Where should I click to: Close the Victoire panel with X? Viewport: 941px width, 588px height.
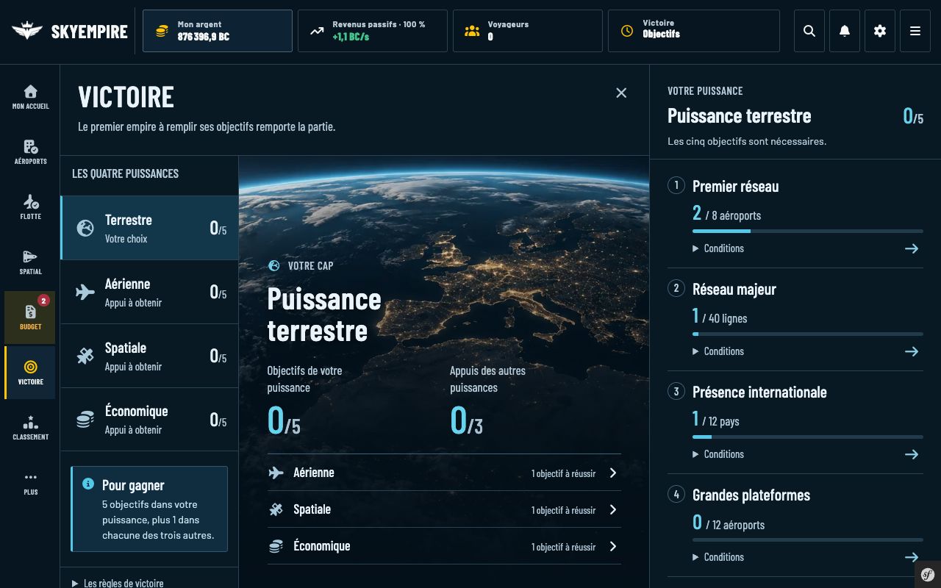tap(621, 93)
